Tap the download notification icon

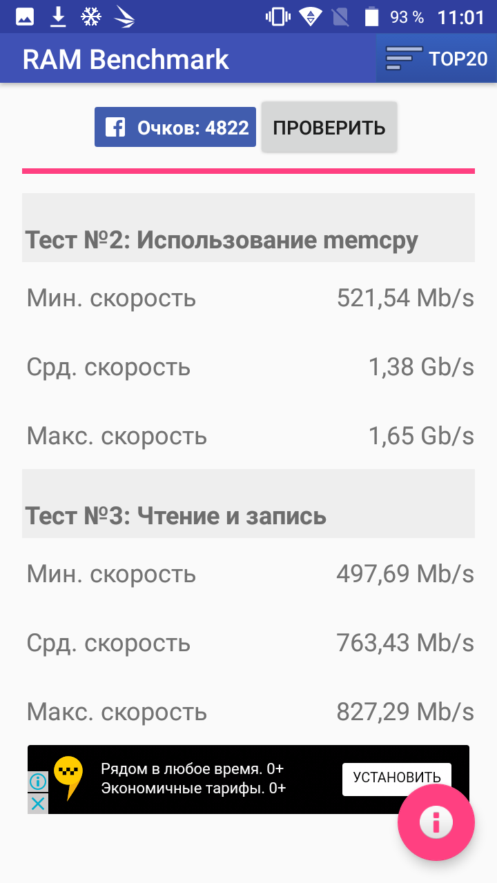coord(58,17)
